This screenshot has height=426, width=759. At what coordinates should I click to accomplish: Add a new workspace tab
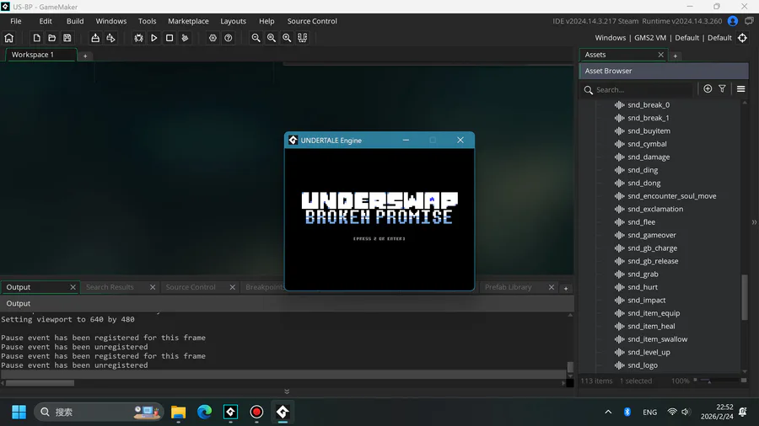click(85, 56)
